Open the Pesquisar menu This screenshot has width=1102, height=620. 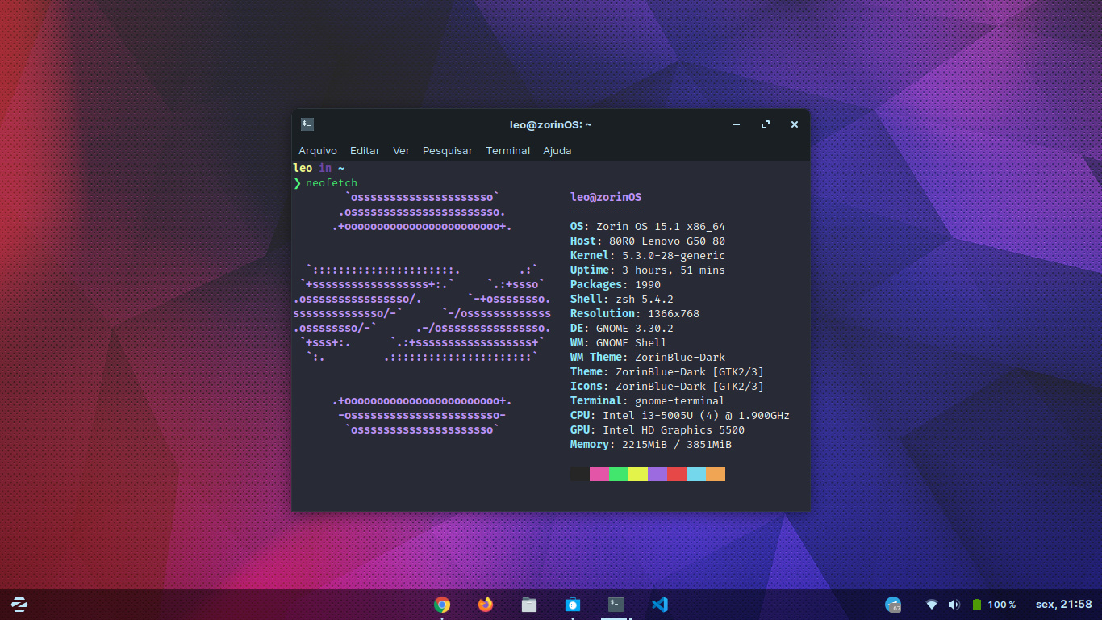448,151
